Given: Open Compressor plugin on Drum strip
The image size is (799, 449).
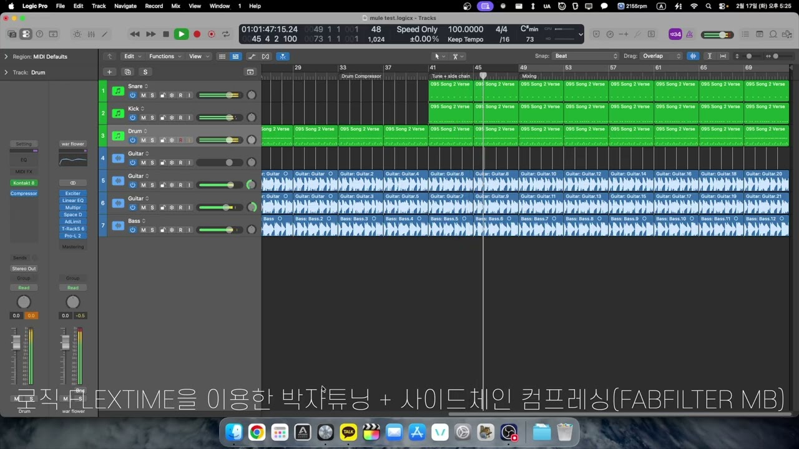Looking at the screenshot, I should point(24,193).
